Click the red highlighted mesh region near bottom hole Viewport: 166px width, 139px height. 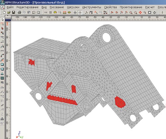[120, 102]
